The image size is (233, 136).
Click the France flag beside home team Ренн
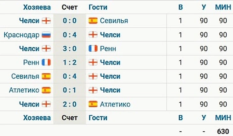click(x=46, y=63)
